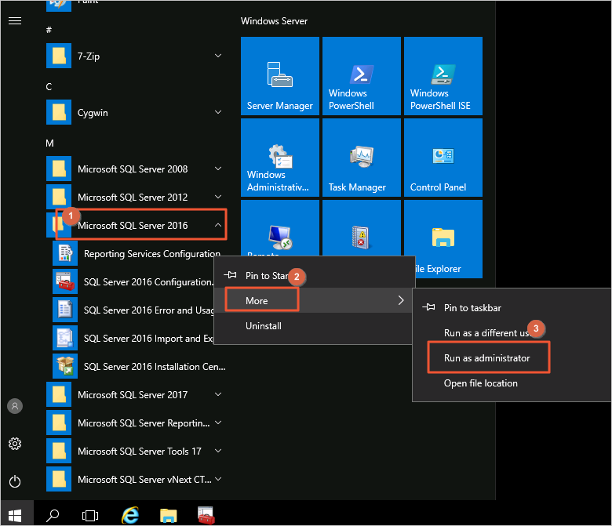Select Run as administrator
This screenshot has width=612, height=526.
pos(512,357)
